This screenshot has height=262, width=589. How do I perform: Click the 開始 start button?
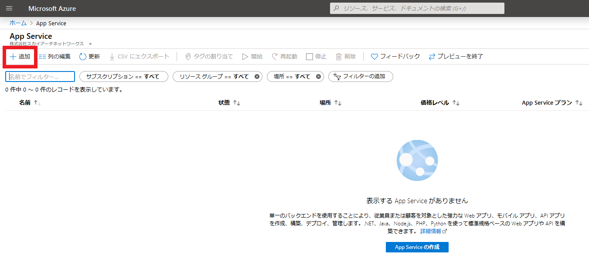pos(252,56)
